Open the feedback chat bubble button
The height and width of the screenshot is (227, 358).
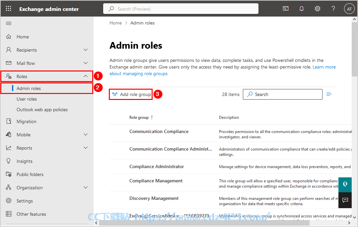[x=345, y=200]
